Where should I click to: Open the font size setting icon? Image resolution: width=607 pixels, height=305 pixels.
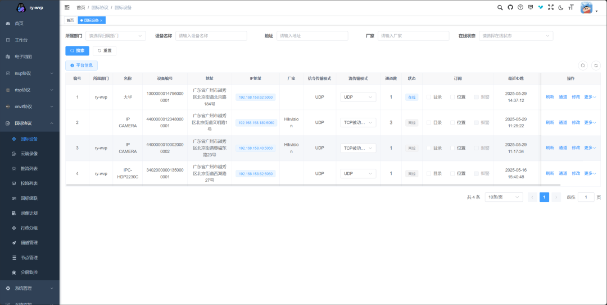tap(571, 7)
